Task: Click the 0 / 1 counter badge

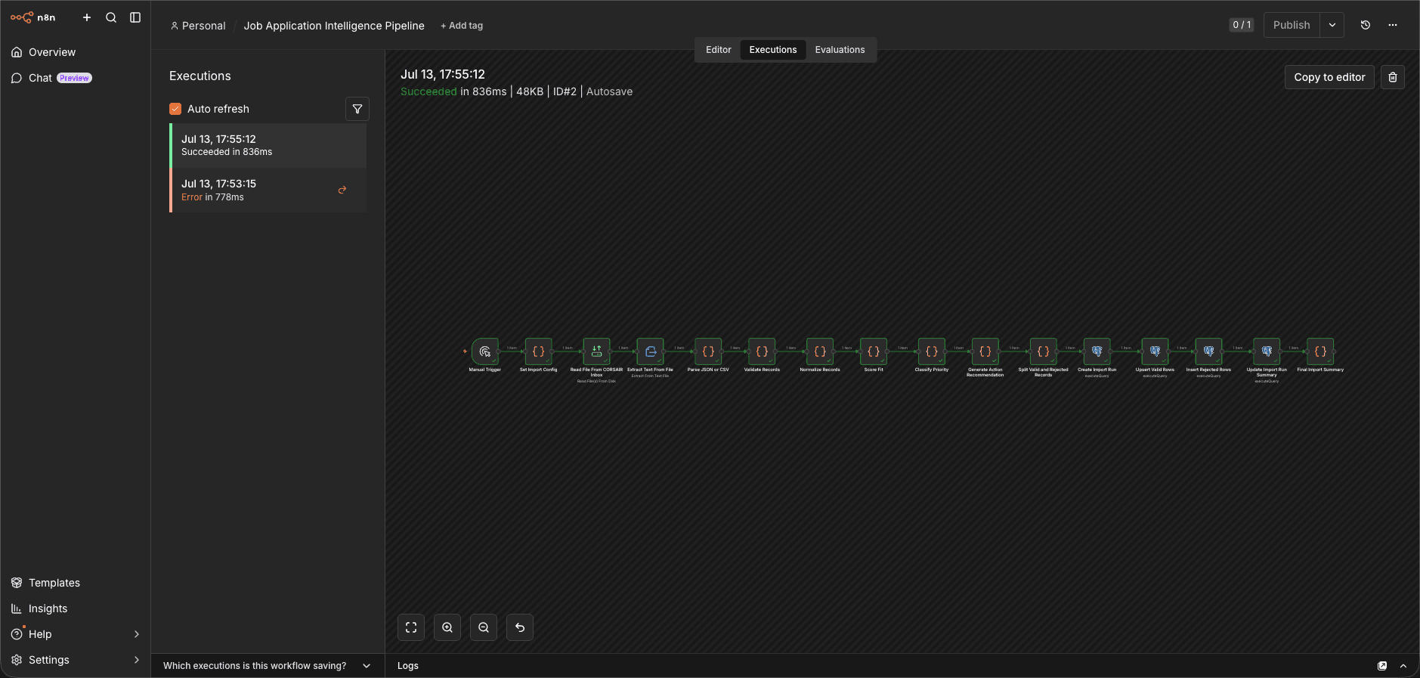Action: [x=1242, y=25]
